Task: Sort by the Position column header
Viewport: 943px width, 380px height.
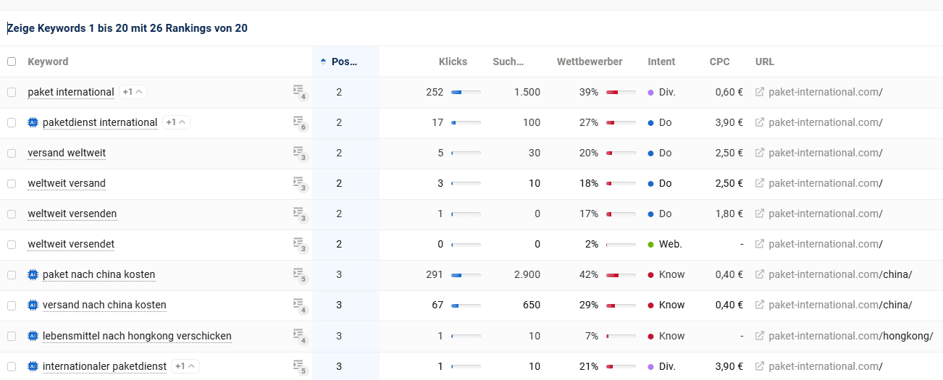Action: coord(344,62)
